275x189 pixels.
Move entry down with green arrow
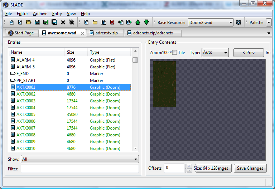[146, 22]
